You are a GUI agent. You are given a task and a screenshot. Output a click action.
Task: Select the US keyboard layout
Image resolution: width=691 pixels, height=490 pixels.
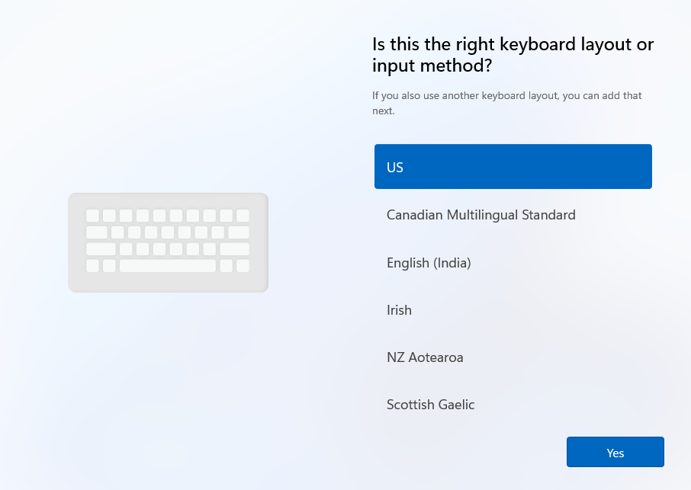tap(513, 167)
